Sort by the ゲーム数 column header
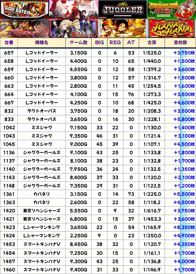 [x=79, y=43]
